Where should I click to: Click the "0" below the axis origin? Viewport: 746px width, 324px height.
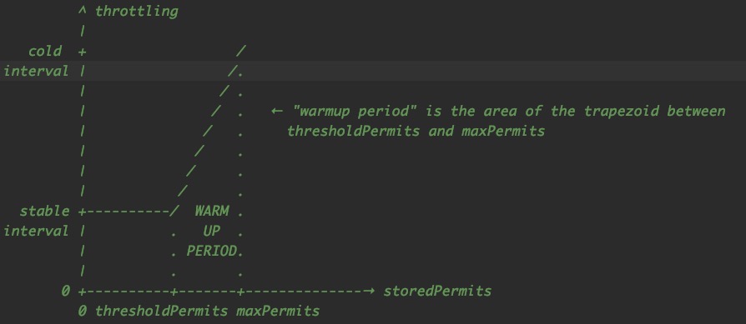point(83,312)
